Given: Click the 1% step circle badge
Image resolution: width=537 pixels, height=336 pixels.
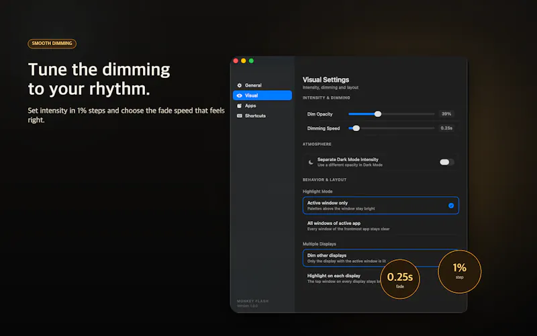Looking at the screenshot, I should [x=460, y=271].
